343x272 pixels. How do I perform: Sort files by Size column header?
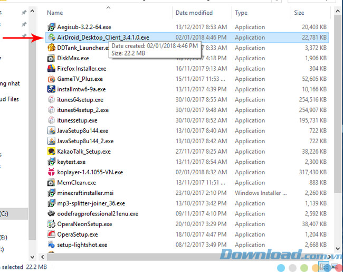tap(299, 13)
